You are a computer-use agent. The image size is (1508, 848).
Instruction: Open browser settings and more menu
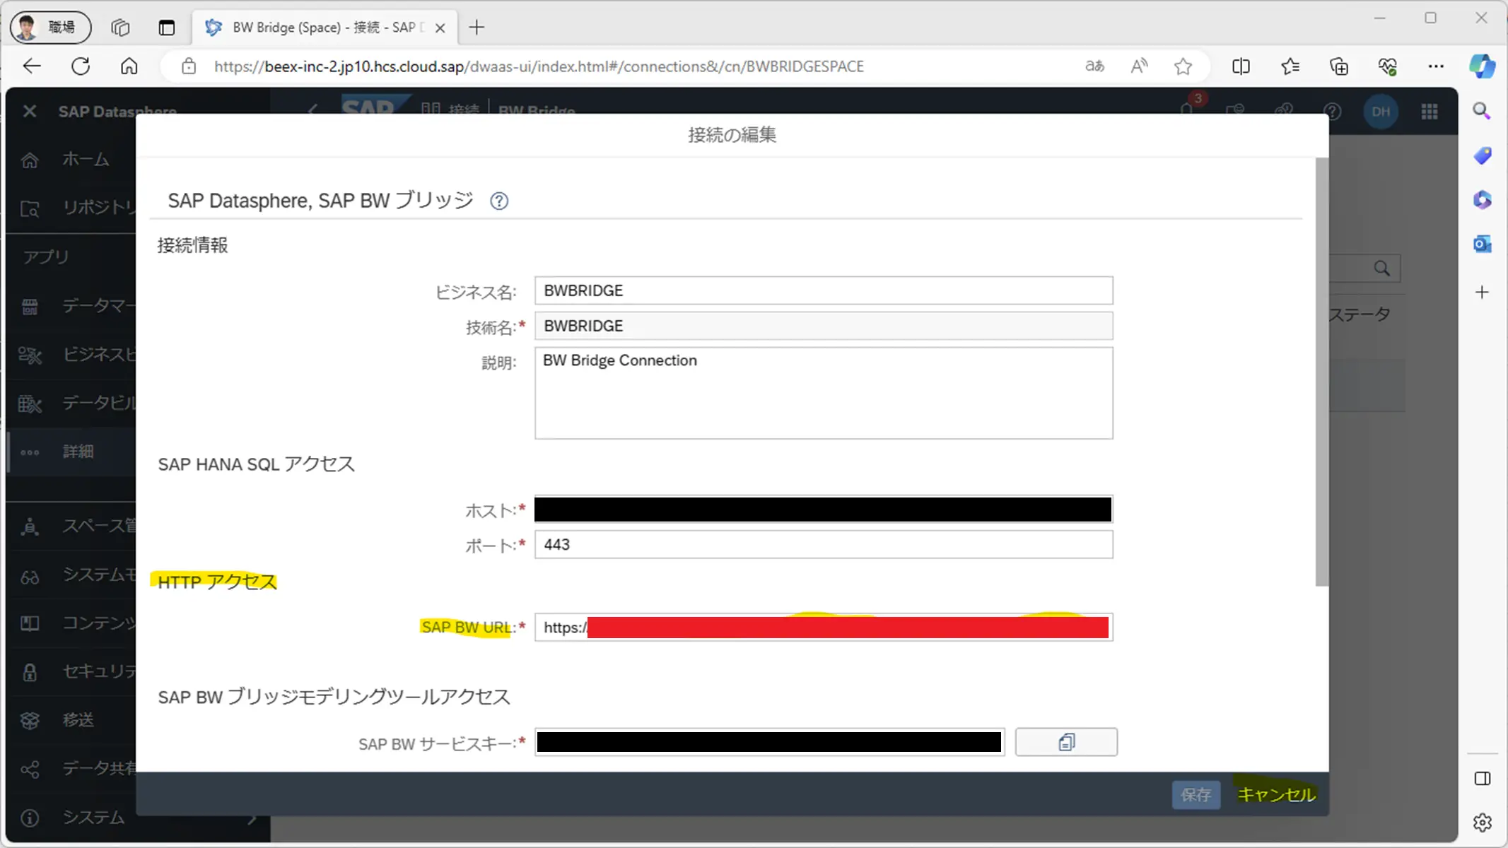click(x=1436, y=66)
